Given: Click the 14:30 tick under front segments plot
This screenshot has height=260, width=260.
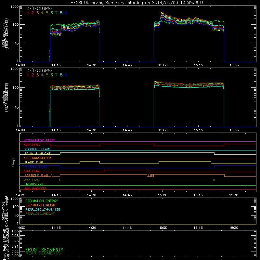Looking at the screenshot, I should (x=92, y=65).
